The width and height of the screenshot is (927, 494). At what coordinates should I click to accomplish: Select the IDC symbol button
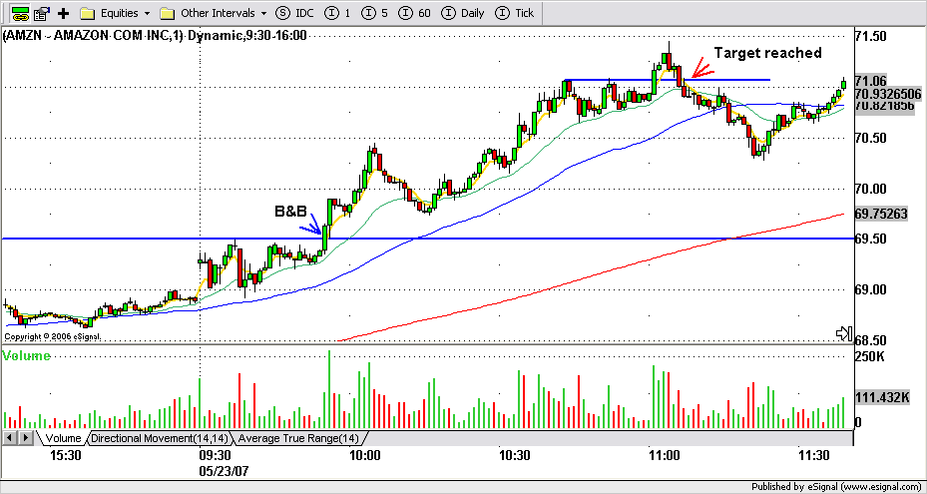(x=297, y=12)
